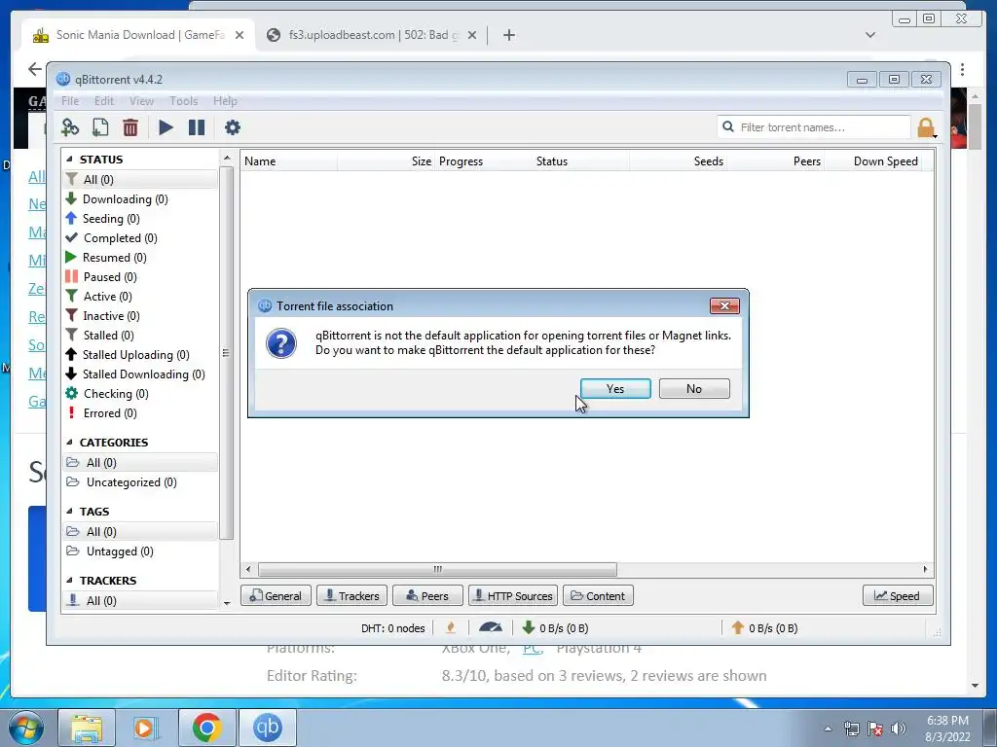997x747 pixels.
Task: Open Windows Media Player taskbar icon
Action: tap(146, 728)
